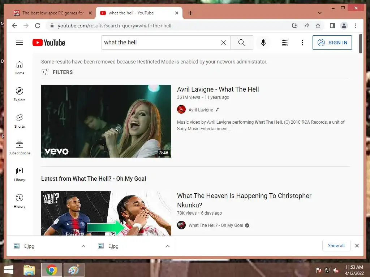Click the install app icon in address bar
Viewport: 370px width, 277px height.
click(294, 26)
